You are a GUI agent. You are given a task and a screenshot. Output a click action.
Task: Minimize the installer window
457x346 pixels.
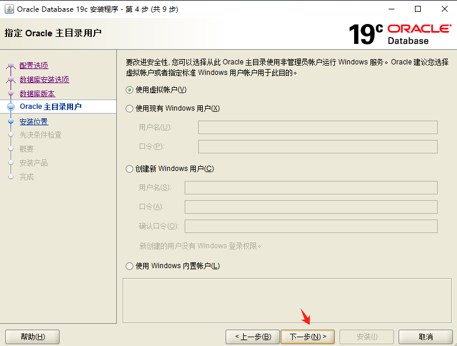pyautogui.click(x=392, y=9)
